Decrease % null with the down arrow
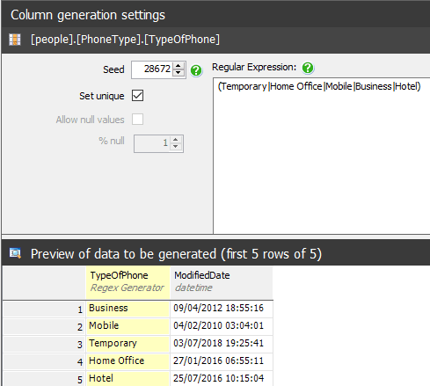This screenshot has width=430, height=386. coord(176,147)
